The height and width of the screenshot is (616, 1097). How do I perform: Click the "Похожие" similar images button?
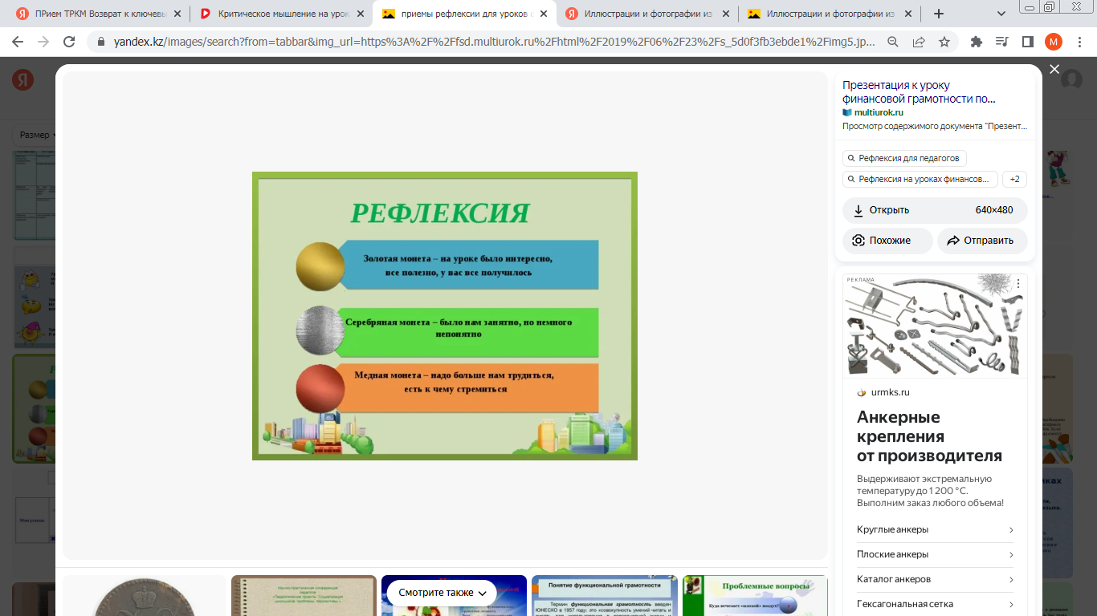click(x=887, y=241)
